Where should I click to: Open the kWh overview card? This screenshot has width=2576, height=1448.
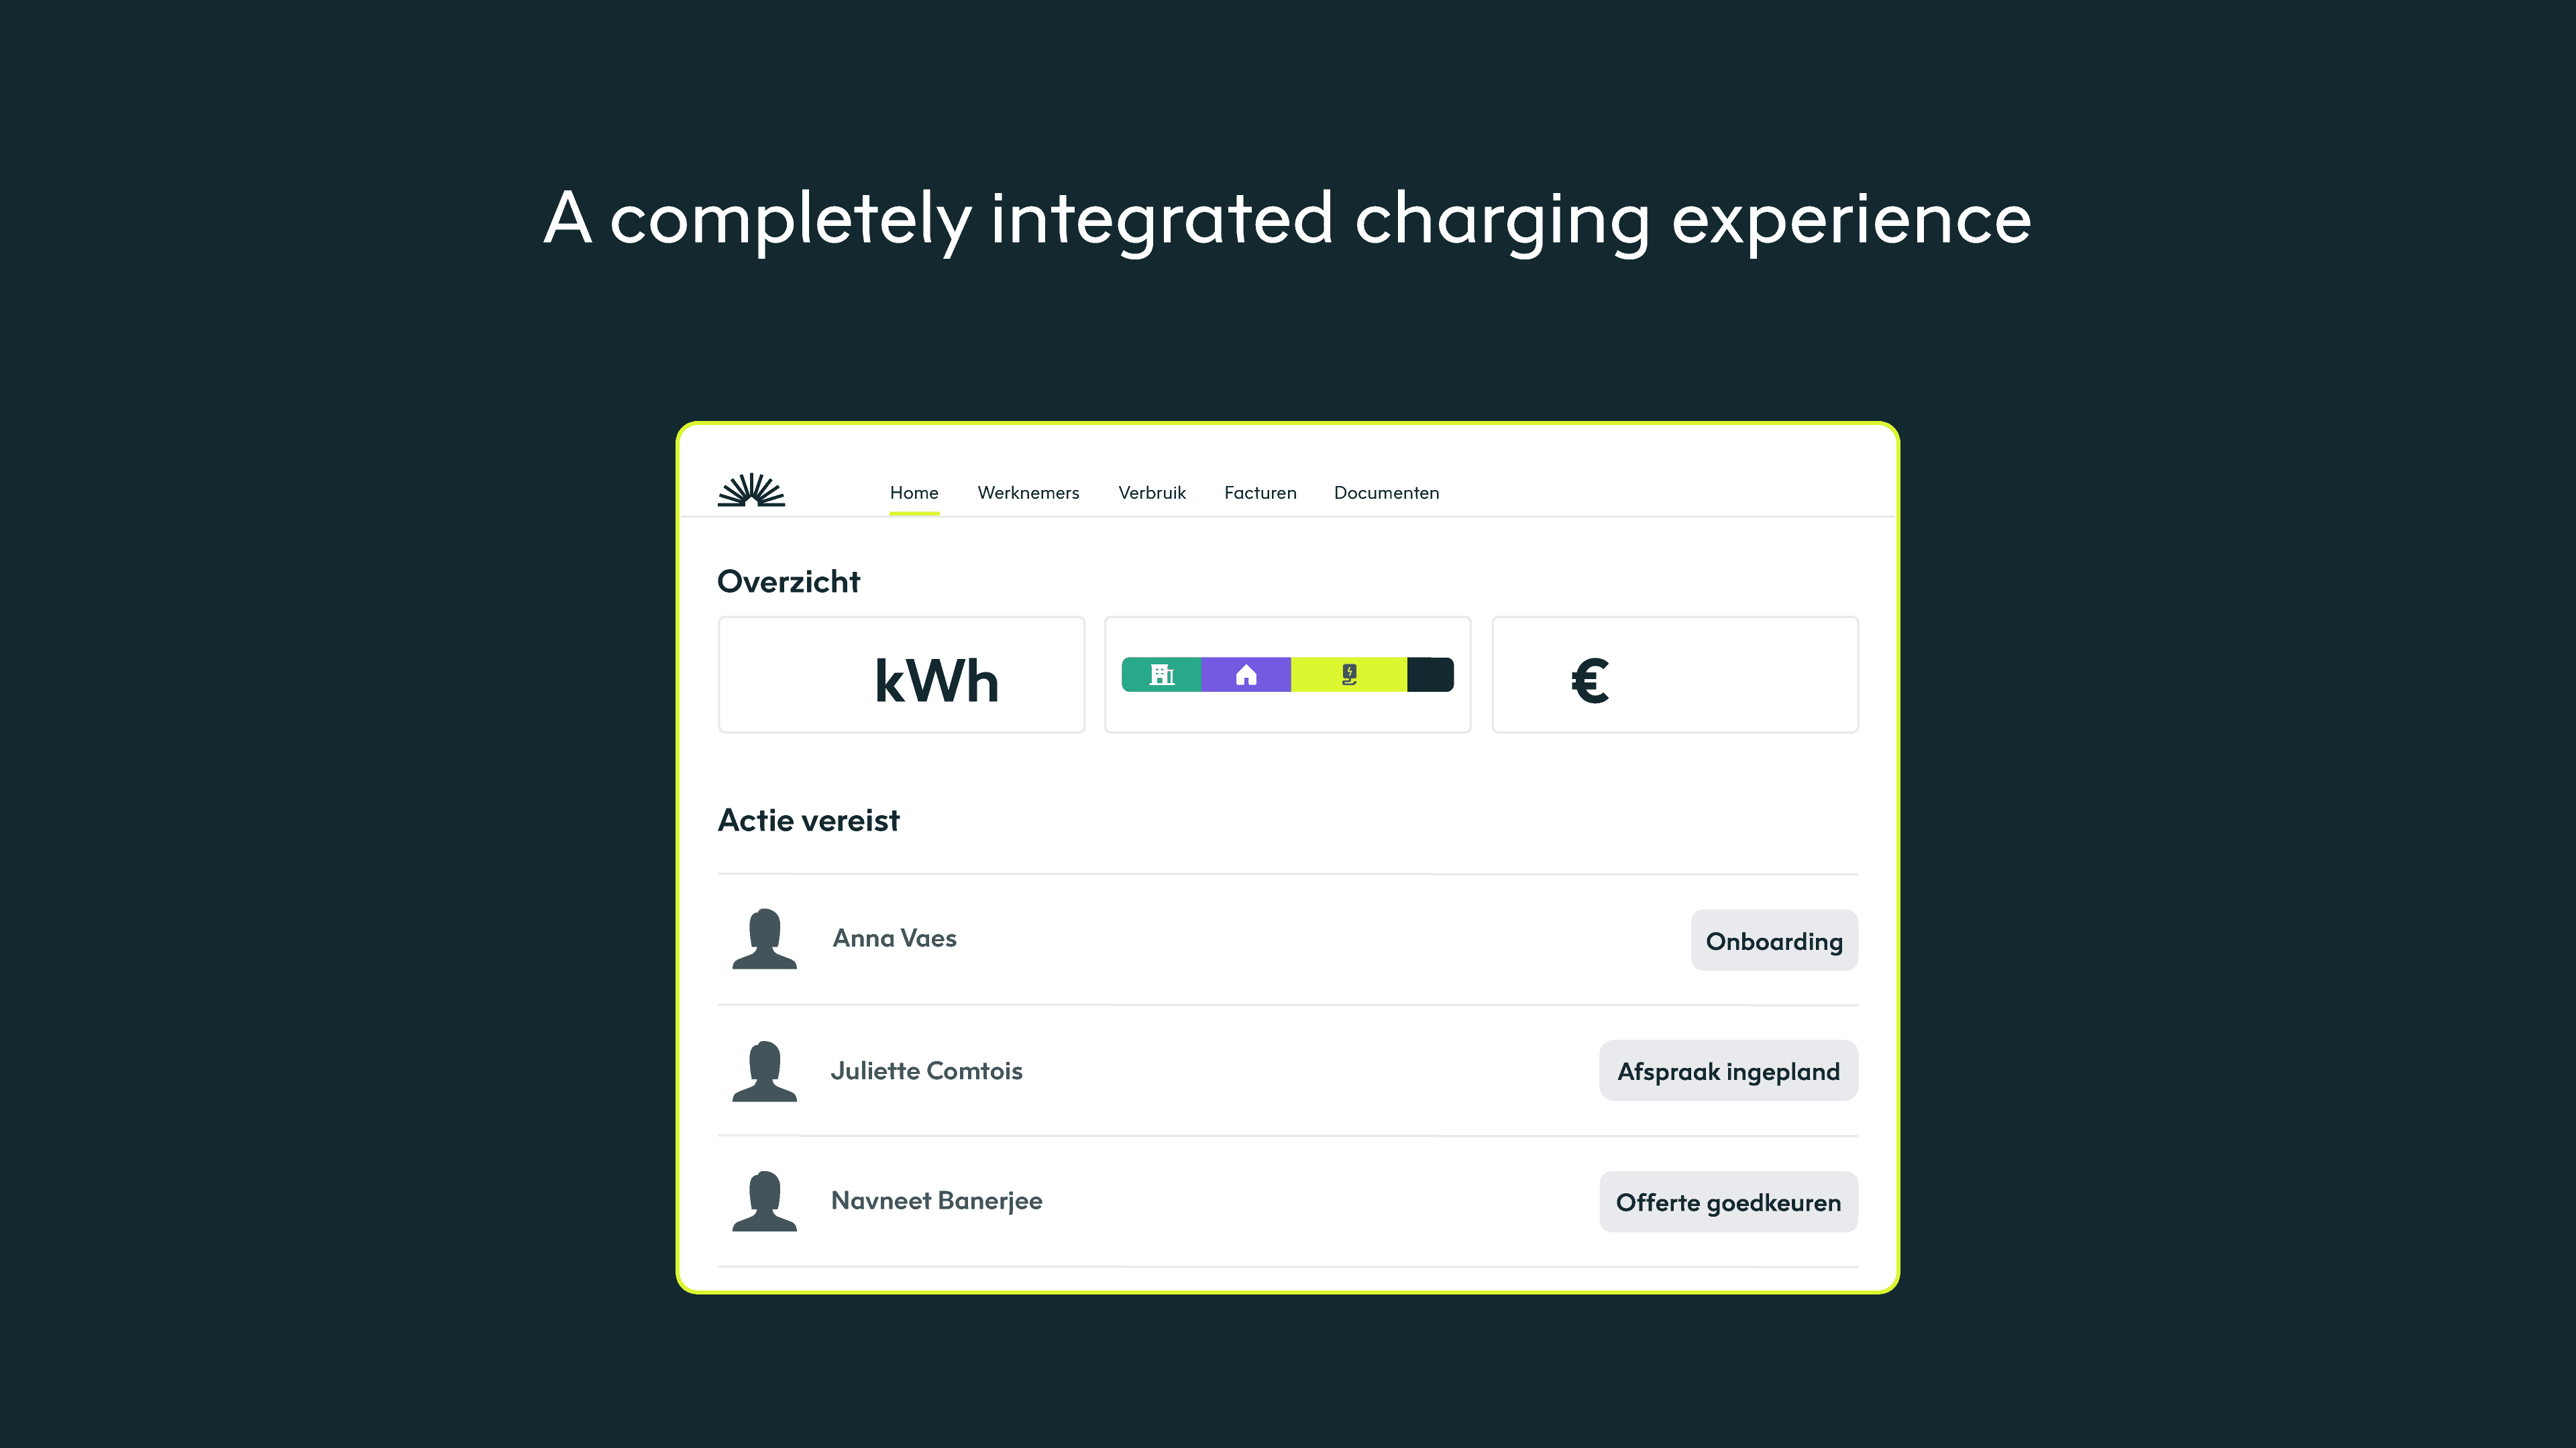[901, 676]
